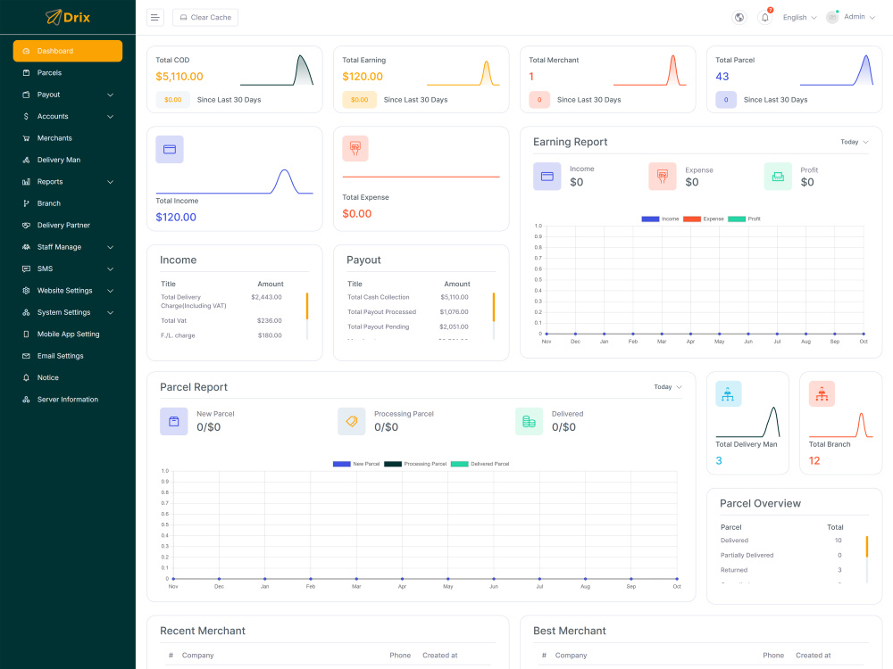893x669 pixels.
Task: Click the Delivered coins icon
Action: pyautogui.click(x=529, y=422)
